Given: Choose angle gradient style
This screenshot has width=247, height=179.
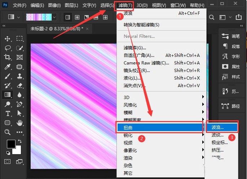Looking at the screenshot, I should (x=87, y=17).
